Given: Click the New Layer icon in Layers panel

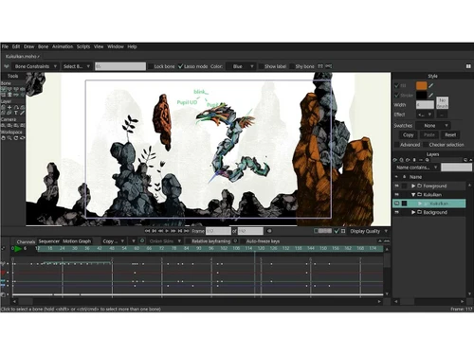Looking at the screenshot, I should point(395,160).
